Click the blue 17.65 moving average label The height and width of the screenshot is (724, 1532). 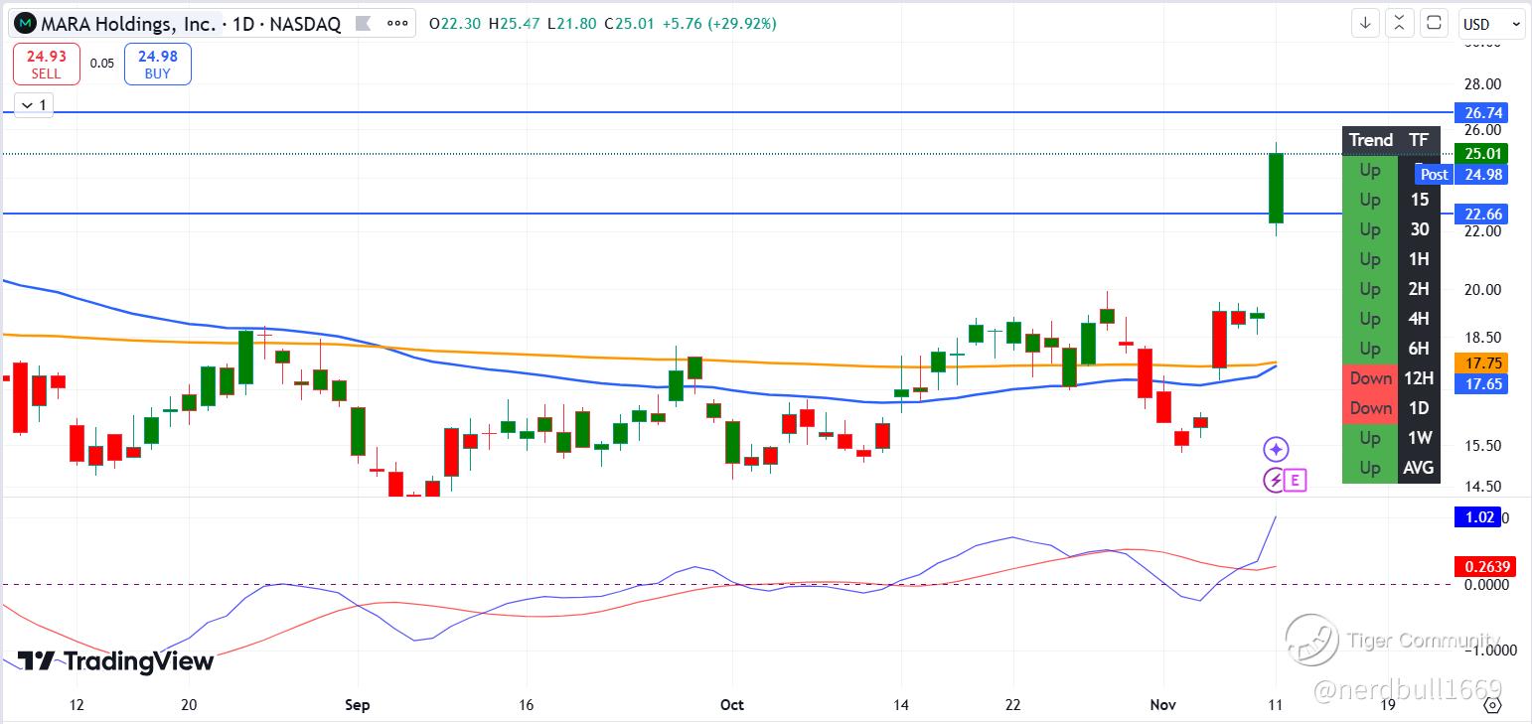click(1480, 382)
